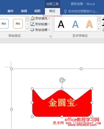This screenshot has height=129, width=104.
Task: Click the bottom-left corner handle of the red shape
Action: point(32,117)
